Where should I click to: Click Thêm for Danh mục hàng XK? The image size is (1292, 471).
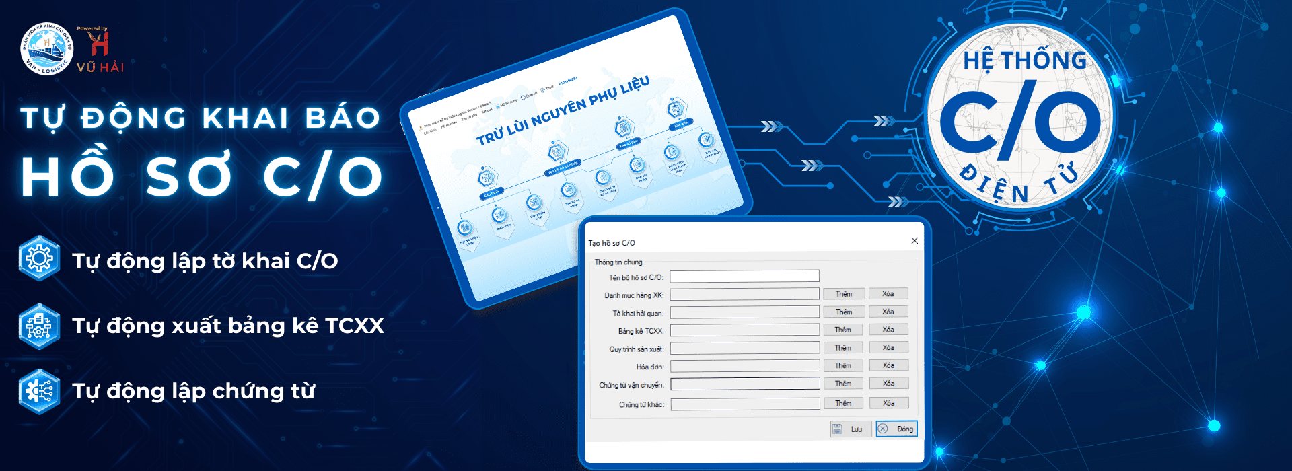pos(844,294)
